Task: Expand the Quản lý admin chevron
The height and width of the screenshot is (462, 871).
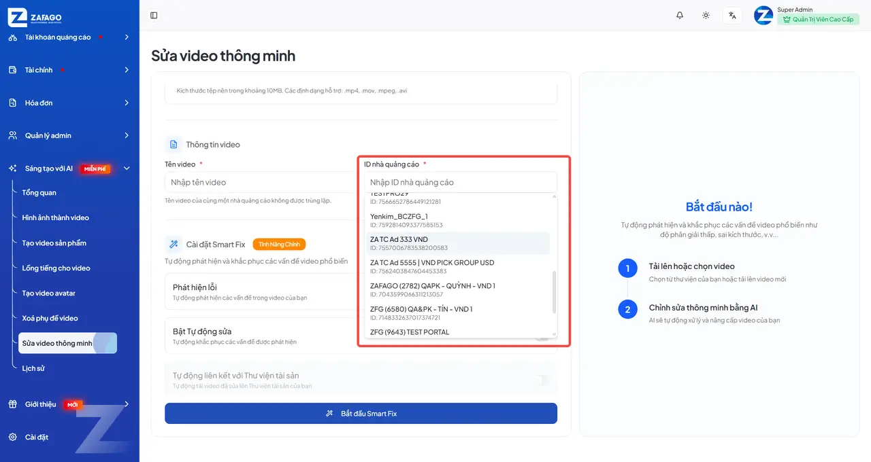Action: pos(127,135)
